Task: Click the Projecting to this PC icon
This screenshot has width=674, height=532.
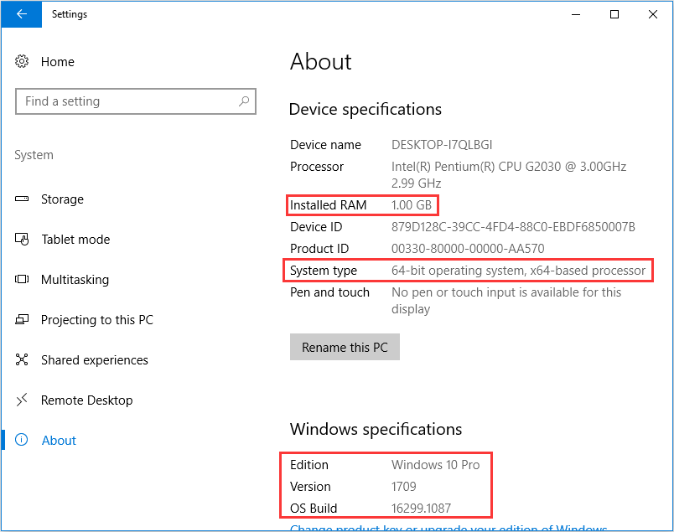Action: 22,319
